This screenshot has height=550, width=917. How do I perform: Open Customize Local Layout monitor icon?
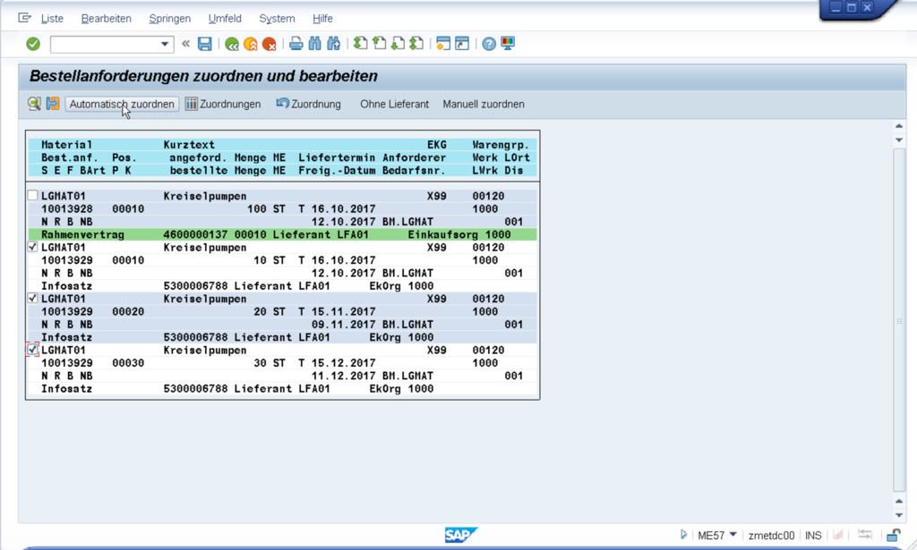coord(508,44)
